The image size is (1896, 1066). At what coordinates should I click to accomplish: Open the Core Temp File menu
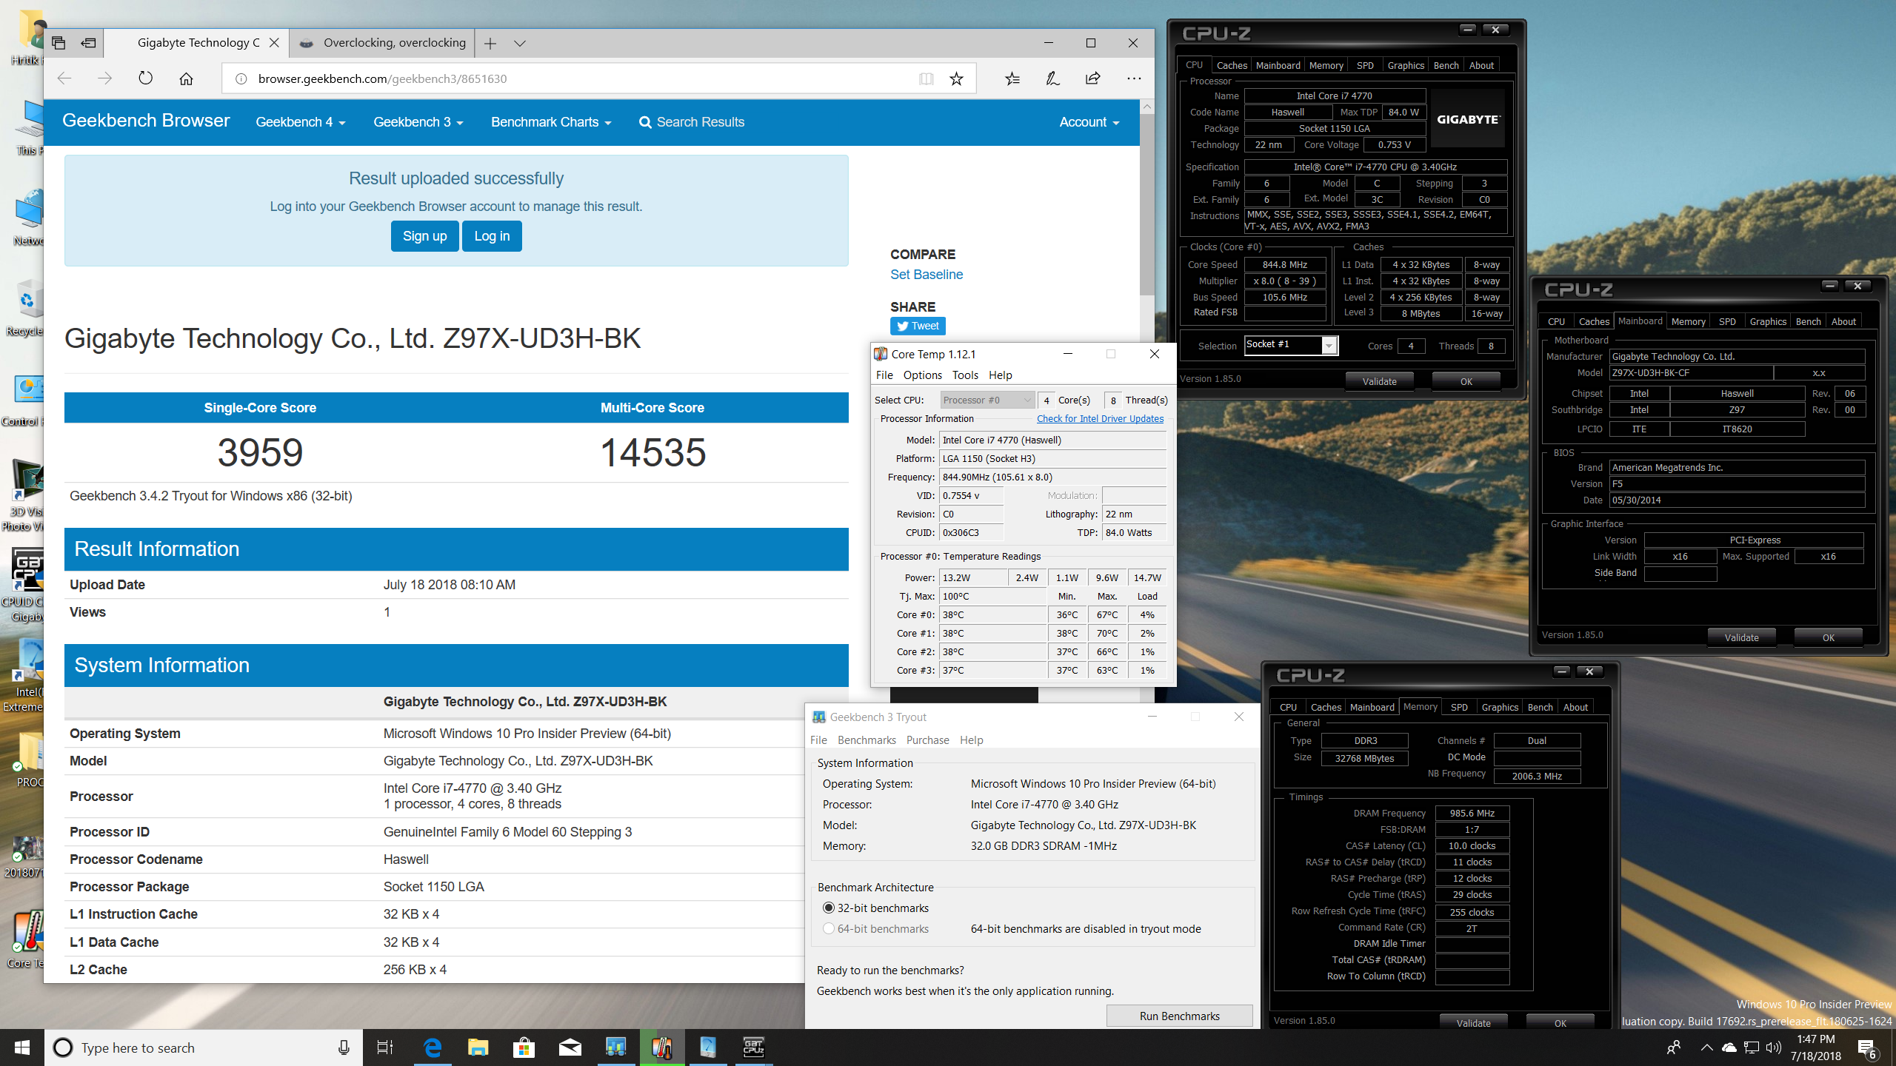884,375
